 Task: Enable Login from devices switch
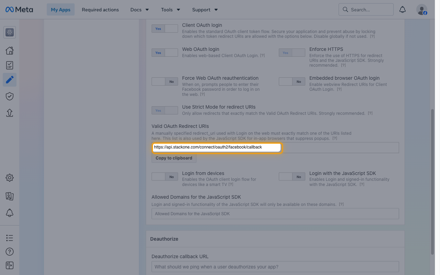point(165,177)
